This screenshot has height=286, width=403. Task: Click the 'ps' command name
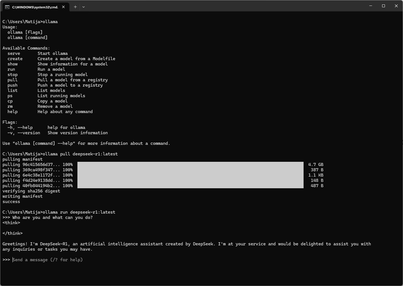[10, 96]
